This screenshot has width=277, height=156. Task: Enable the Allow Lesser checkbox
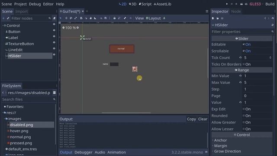coord(244,129)
